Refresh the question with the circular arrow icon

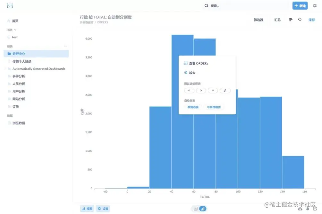tap(300, 20)
